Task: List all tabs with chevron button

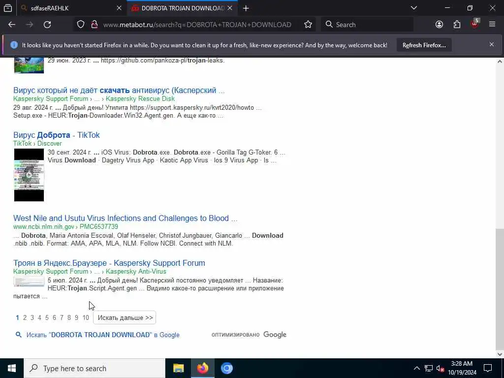Action: (x=414, y=8)
